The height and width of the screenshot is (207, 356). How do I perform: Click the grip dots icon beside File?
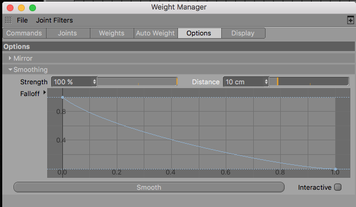[8, 20]
